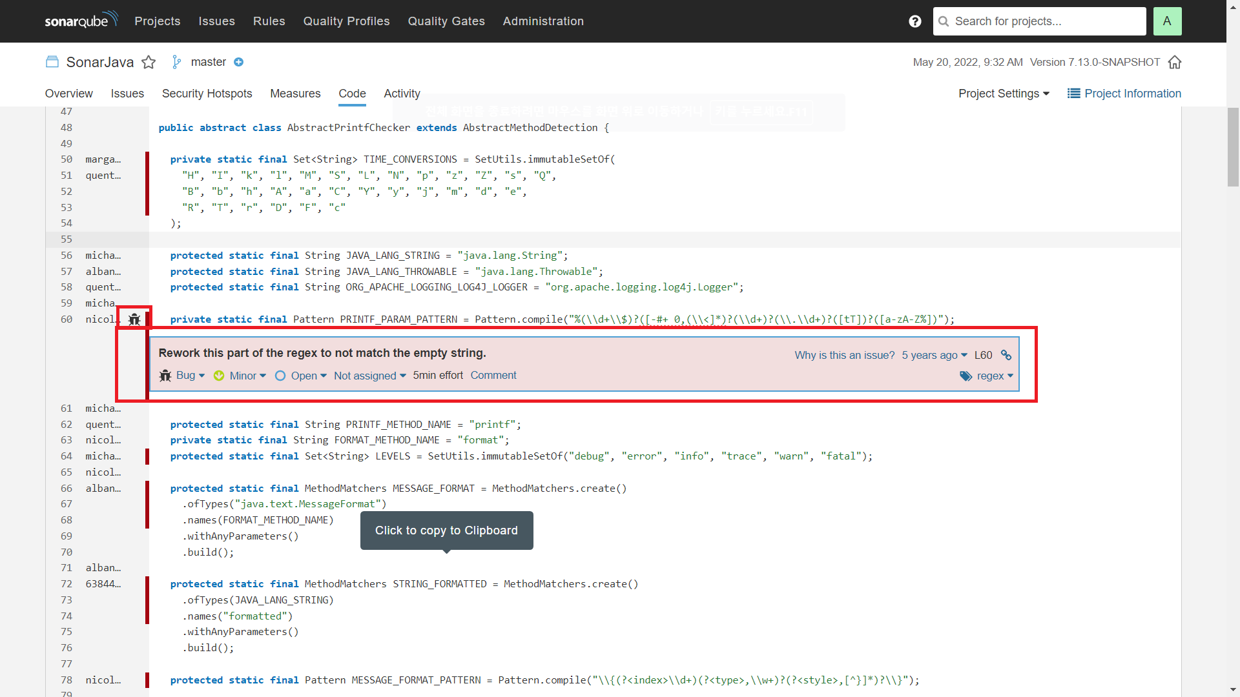
Task: Open the Administration menu
Action: pyautogui.click(x=543, y=21)
